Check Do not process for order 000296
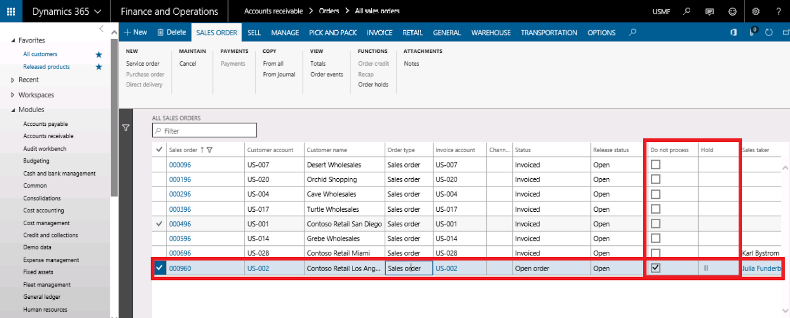This screenshot has width=790, height=318. point(656,194)
